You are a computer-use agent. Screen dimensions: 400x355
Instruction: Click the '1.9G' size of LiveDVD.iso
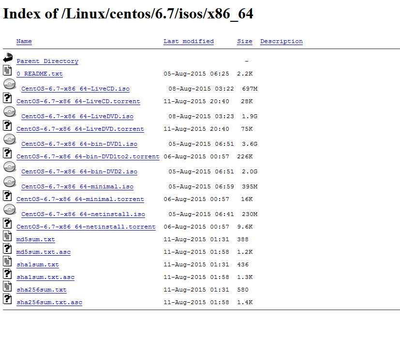(250, 116)
